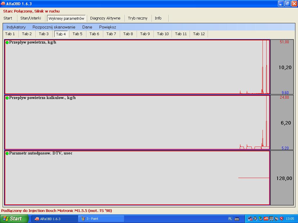Click status text Stan: Połączony, Silnik w ruchu
Viewport: 298px width, 223px height.
31,11
